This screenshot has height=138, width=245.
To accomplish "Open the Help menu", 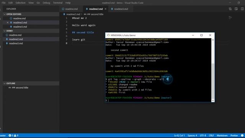I will [x=68, y=3].
